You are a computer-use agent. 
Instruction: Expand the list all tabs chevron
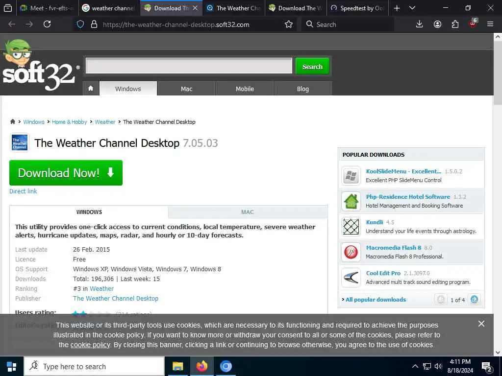pos(412,8)
